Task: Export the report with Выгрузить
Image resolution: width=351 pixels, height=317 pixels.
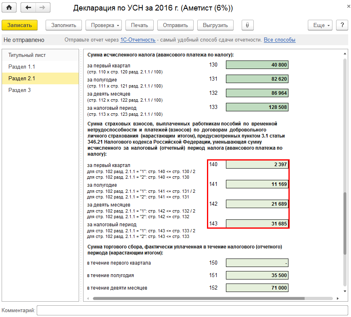Action: coord(215,25)
